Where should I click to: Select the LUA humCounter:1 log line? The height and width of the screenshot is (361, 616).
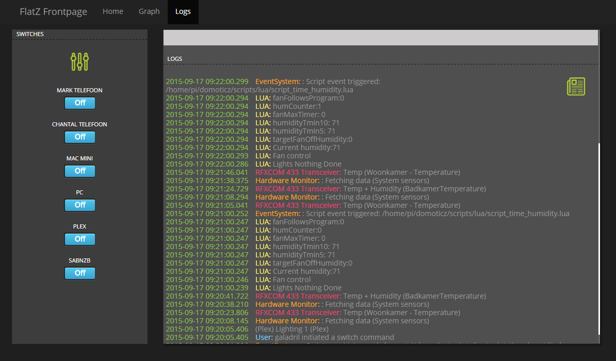pos(244,106)
